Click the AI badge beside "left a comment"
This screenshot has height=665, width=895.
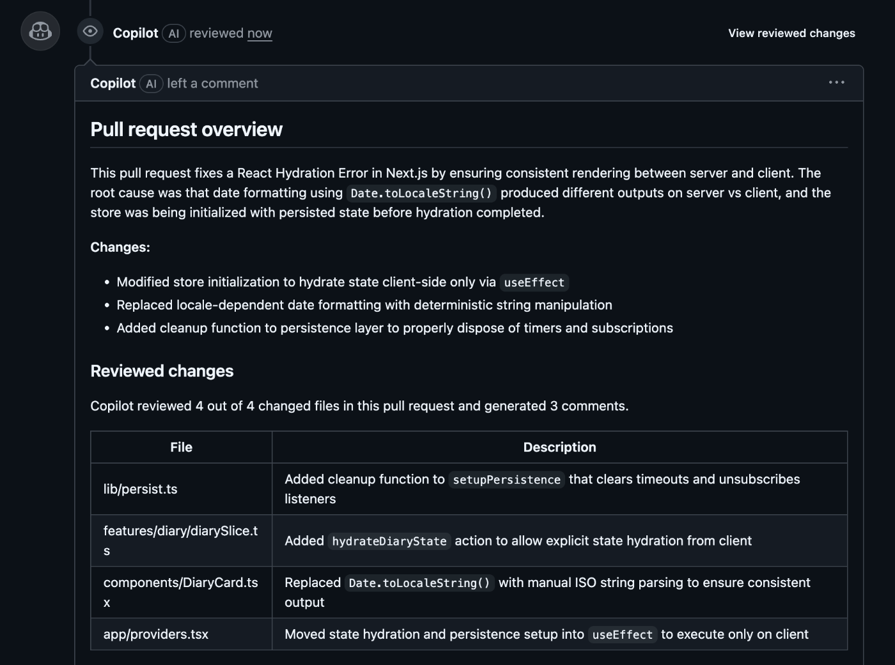[151, 84]
